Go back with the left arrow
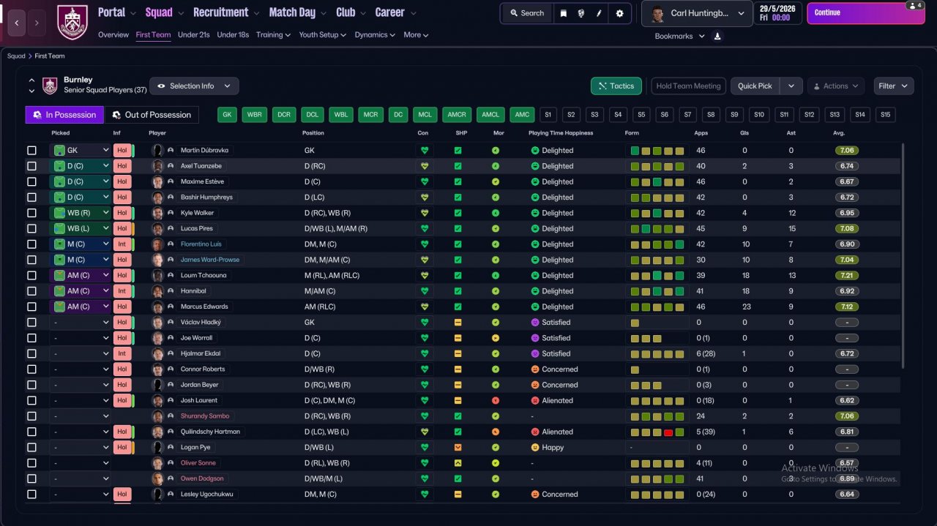Viewport: 937px width, 526px height. [x=18, y=23]
